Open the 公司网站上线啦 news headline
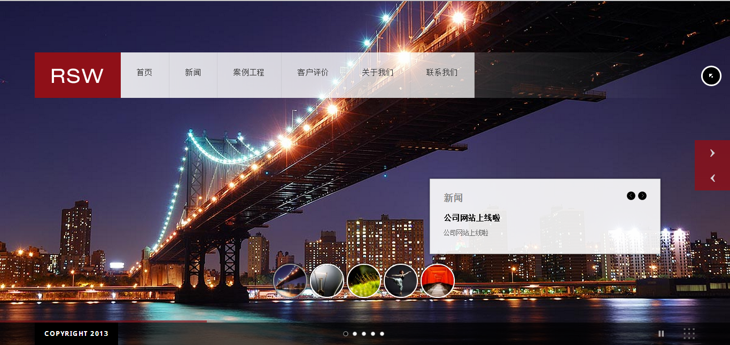Image resolution: width=730 pixels, height=345 pixels. pos(471,218)
